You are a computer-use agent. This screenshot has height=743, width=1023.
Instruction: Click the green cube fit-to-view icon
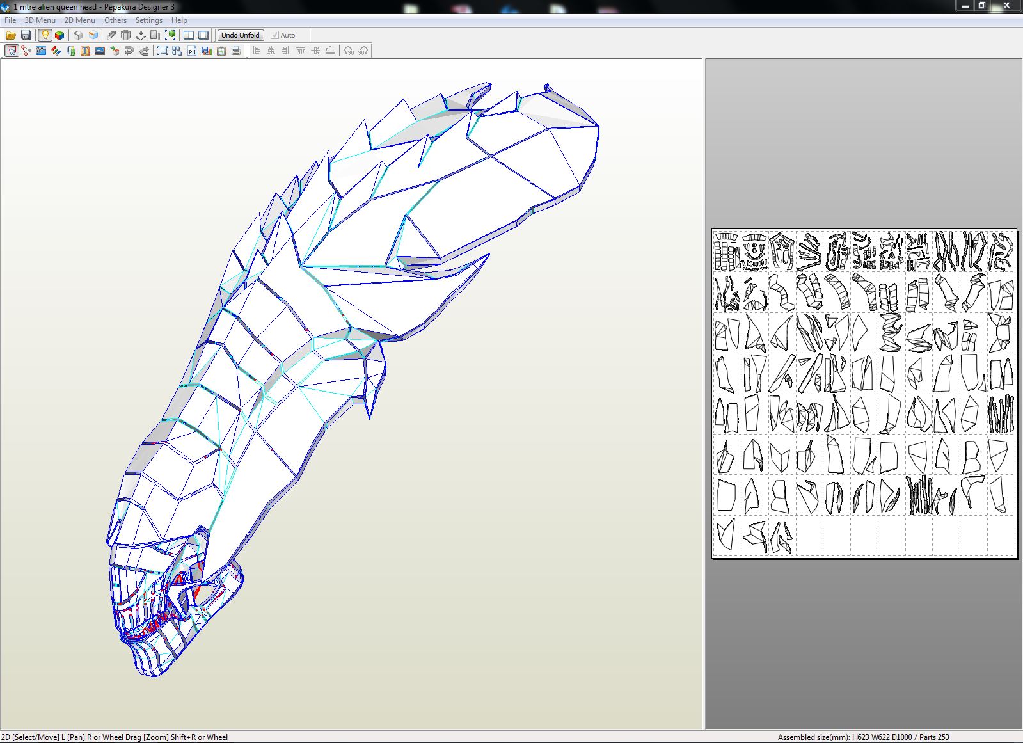pyautogui.click(x=171, y=35)
